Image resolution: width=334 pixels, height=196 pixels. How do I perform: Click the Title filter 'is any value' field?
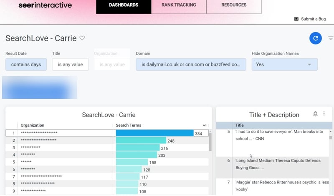point(70,64)
